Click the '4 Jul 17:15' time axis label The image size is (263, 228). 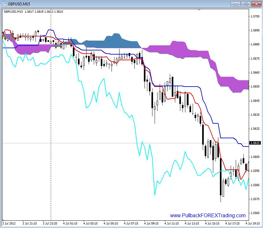[x=233, y=224]
